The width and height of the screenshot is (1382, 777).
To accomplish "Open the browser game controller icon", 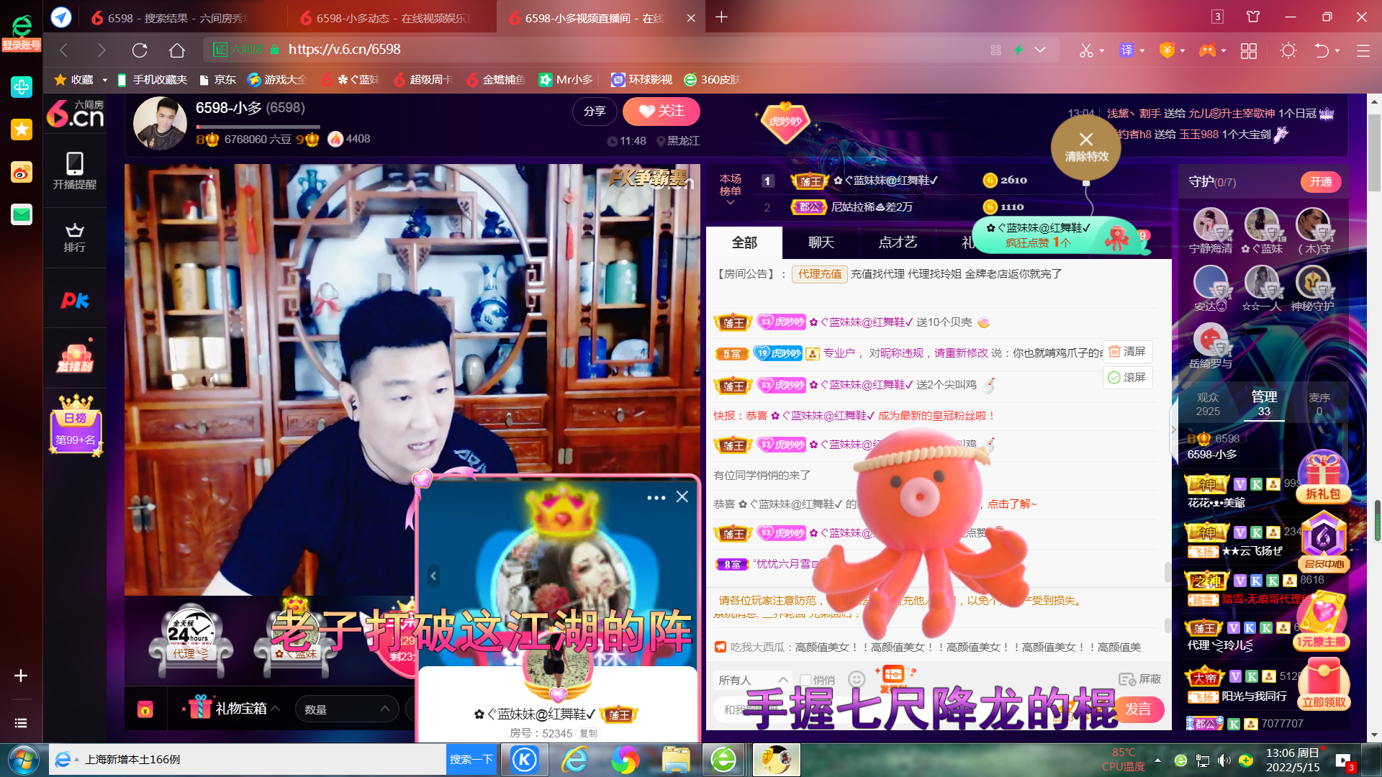I will pyautogui.click(x=1207, y=50).
